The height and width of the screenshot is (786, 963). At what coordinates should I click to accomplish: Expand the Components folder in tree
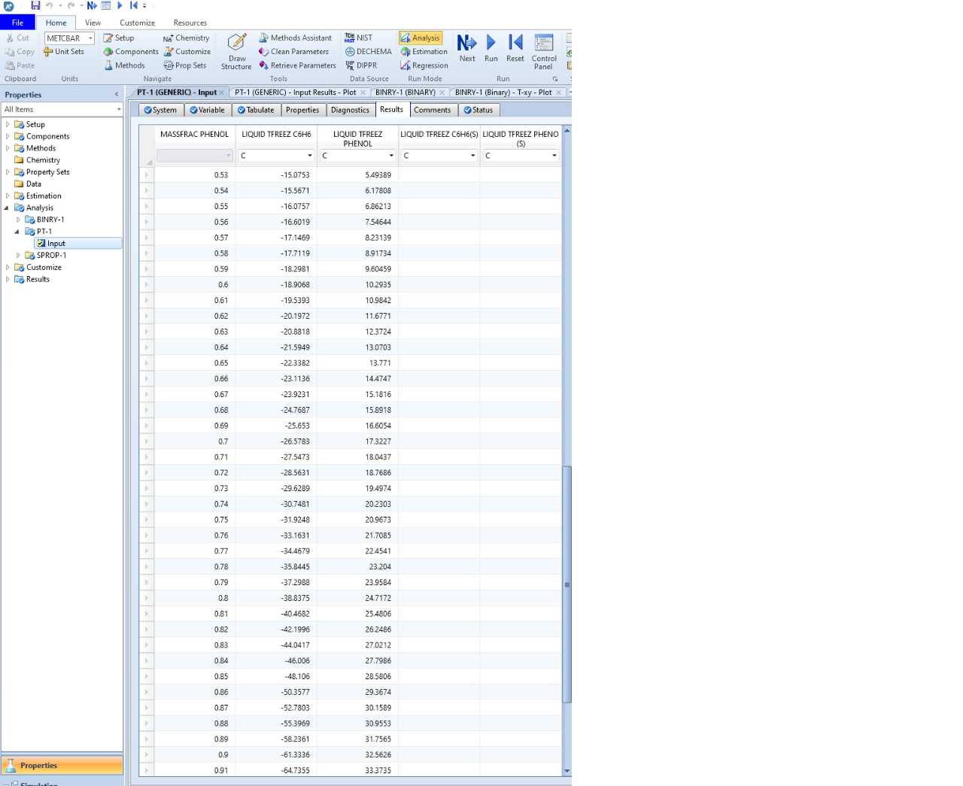tap(8, 136)
